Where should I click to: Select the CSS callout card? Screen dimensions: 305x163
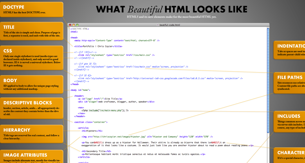tap(31, 58)
